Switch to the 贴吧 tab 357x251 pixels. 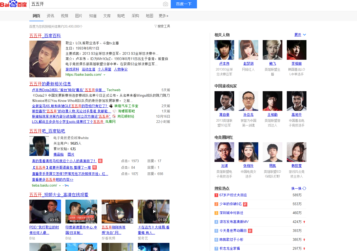coord(121,16)
